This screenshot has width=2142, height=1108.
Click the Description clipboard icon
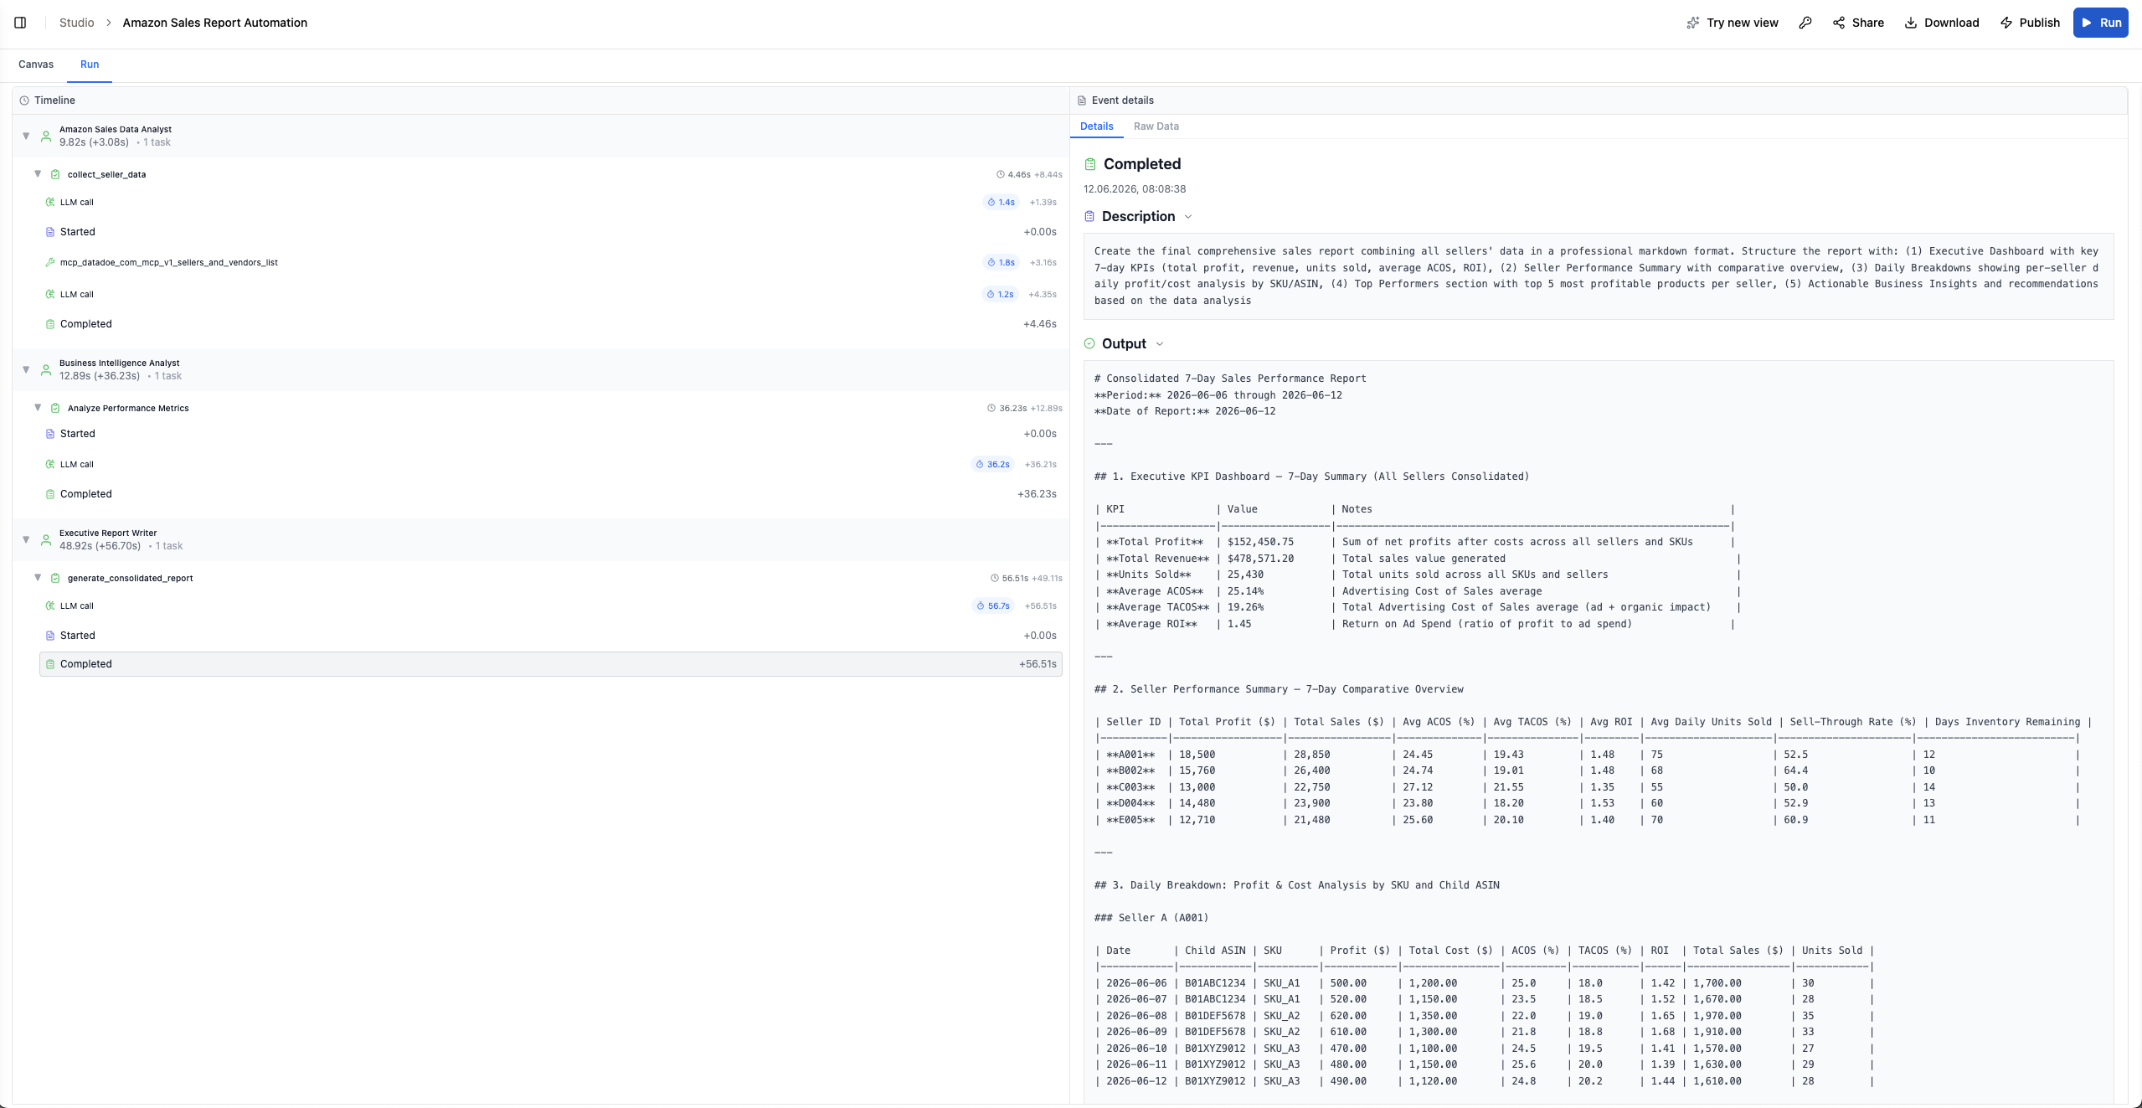point(1089,217)
